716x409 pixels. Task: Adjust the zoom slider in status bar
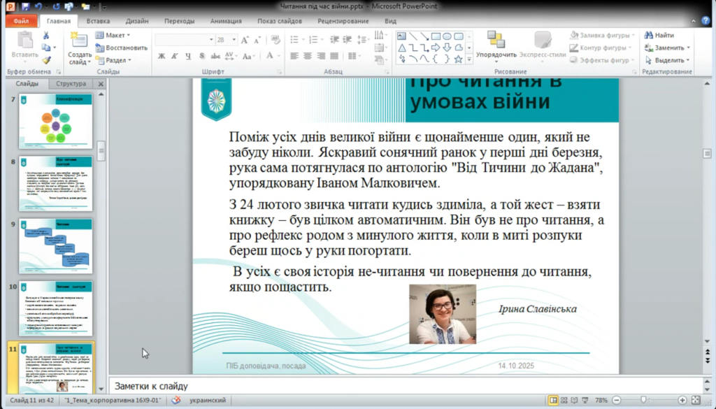click(643, 400)
